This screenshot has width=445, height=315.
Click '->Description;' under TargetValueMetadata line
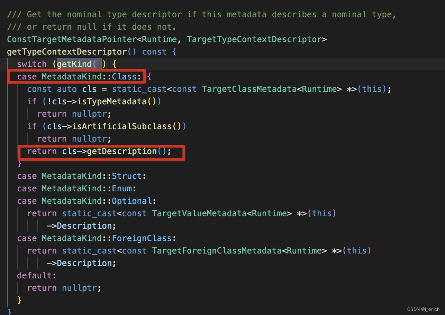[82, 226]
